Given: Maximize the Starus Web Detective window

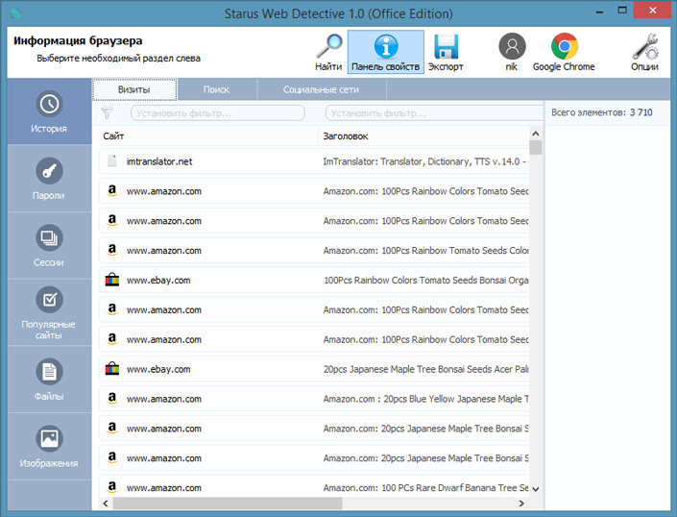Looking at the screenshot, I should coord(622,11).
